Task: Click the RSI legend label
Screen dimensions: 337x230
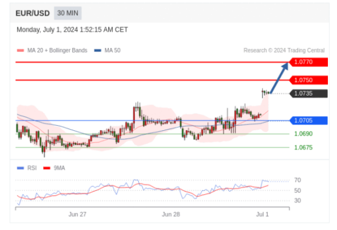Action: click(32, 168)
